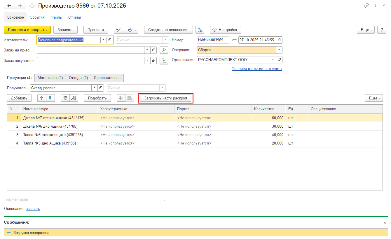Copy link to document icon

pyautogui.click(x=366, y=6)
